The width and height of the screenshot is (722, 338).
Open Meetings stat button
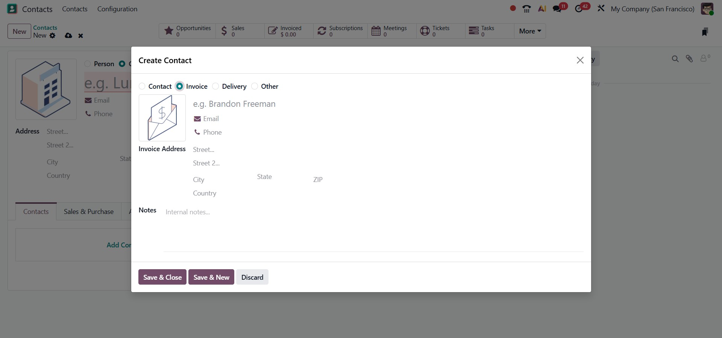[392, 31]
